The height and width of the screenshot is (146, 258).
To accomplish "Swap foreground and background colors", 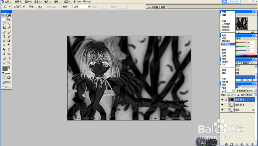I will 9,67.
